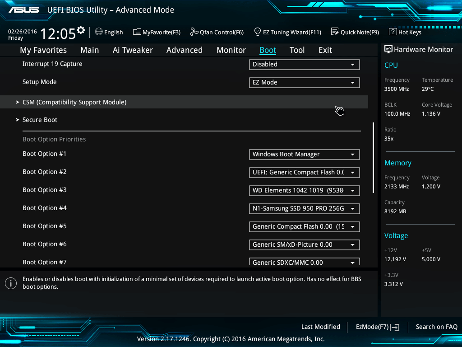Click the Quick Note pencil icon
The image size is (462, 347).
(335, 32)
